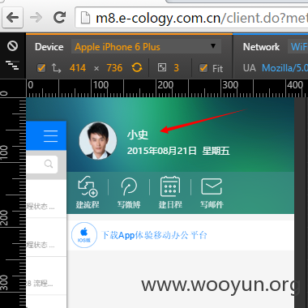Screen dimensions: 308x308
Task: Click the reset emulation circle-slash icon
Action: point(12,46)
